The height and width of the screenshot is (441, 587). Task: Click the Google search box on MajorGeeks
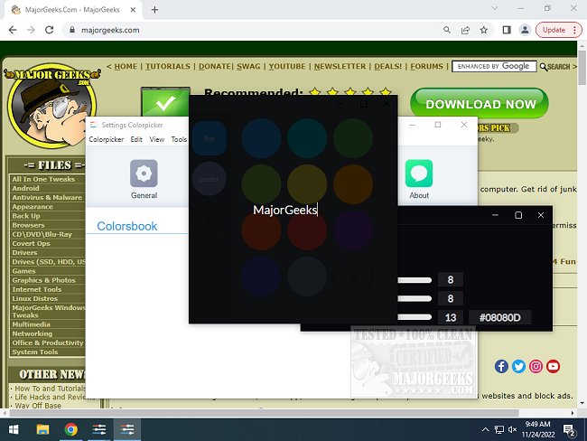[494, 66]
